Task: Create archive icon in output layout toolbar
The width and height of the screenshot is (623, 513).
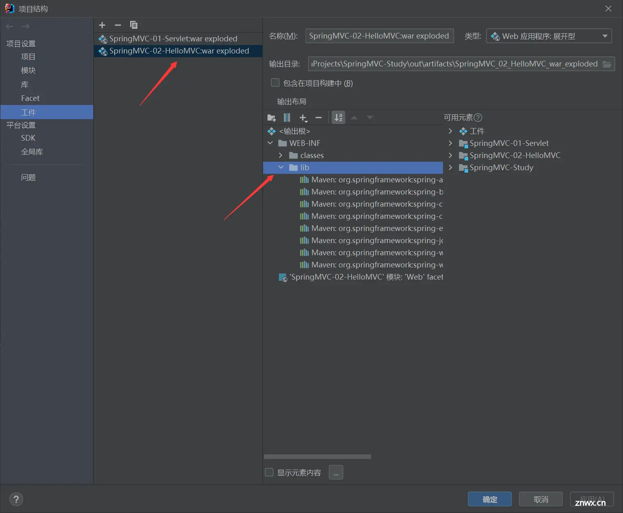Action: click(287, 118)
